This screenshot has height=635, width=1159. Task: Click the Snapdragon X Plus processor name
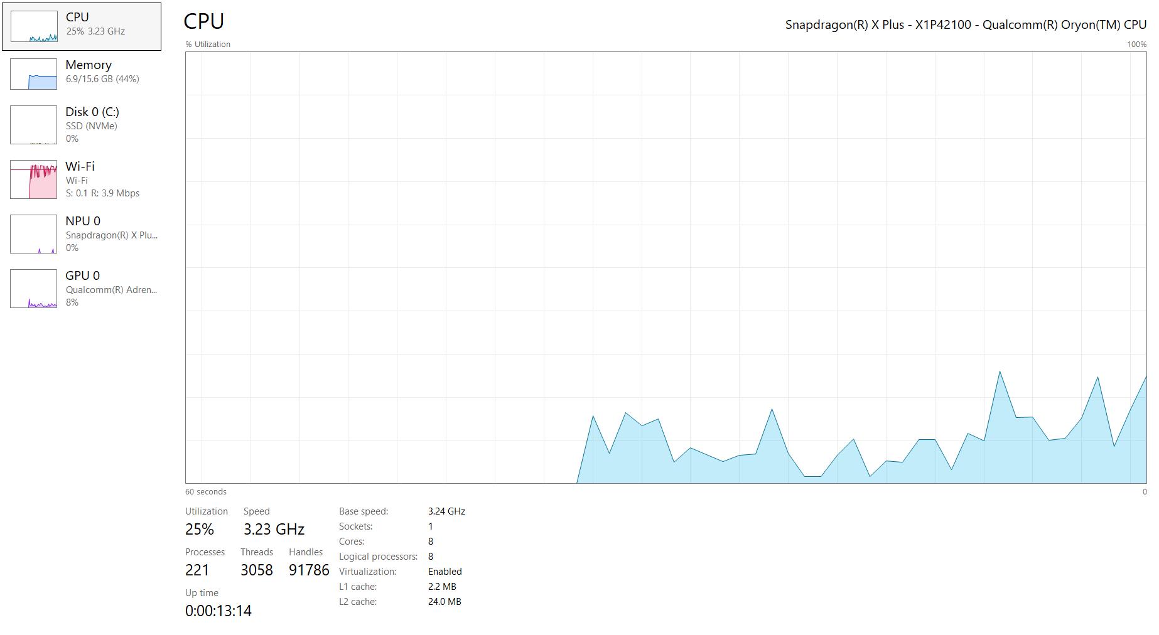(x=966, y=24)
